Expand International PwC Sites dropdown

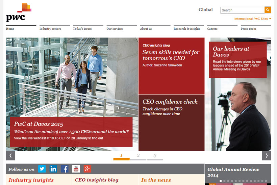253,19
